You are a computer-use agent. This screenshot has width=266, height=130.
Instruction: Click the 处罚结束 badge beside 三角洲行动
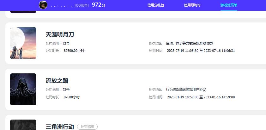(x=88, y=127)
